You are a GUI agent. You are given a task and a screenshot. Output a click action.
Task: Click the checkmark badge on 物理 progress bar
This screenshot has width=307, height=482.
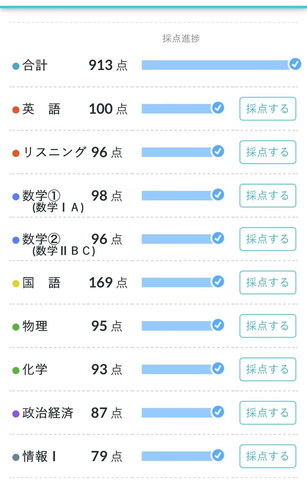coord(218,325)
